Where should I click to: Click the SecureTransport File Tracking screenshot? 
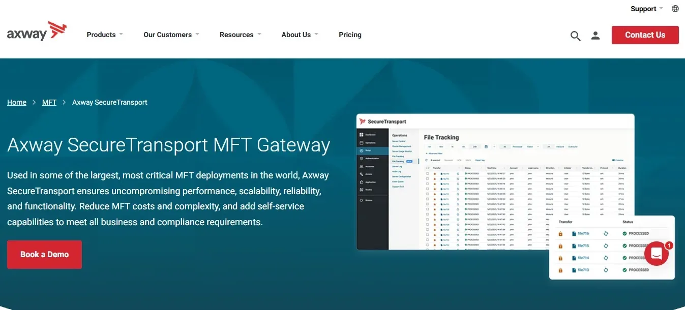coord(495,181)
